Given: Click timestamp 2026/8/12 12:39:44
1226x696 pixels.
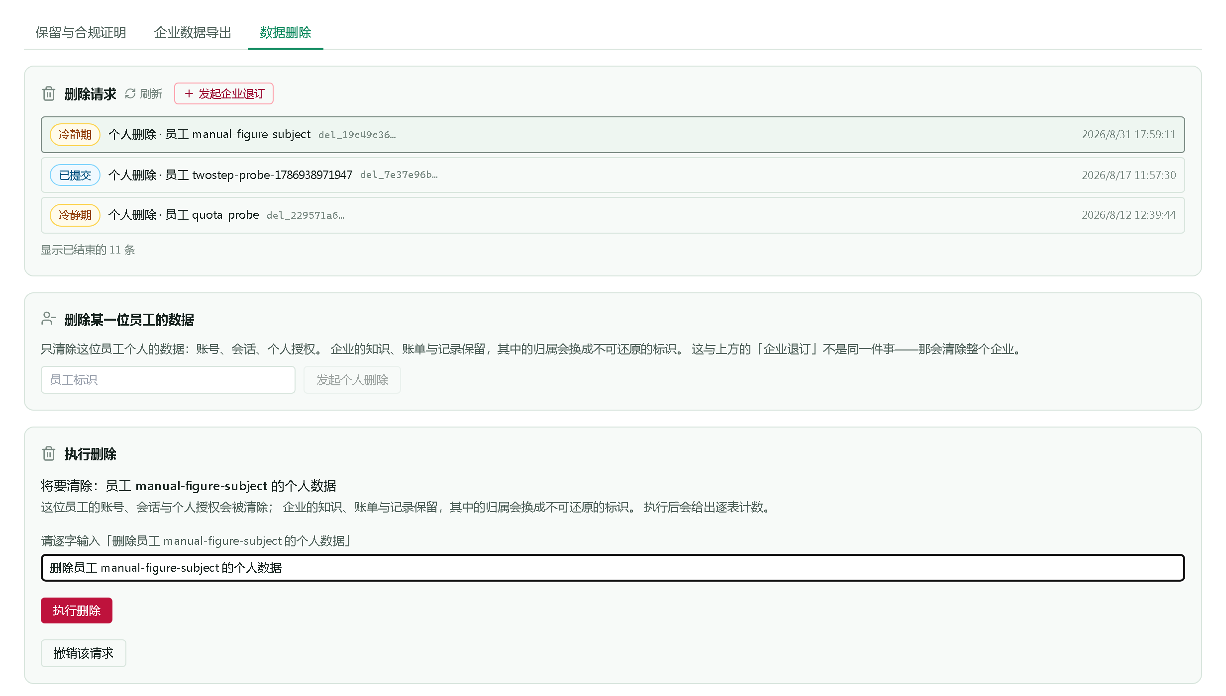Looking at the screenshot, I should [x=1128, y=215].
